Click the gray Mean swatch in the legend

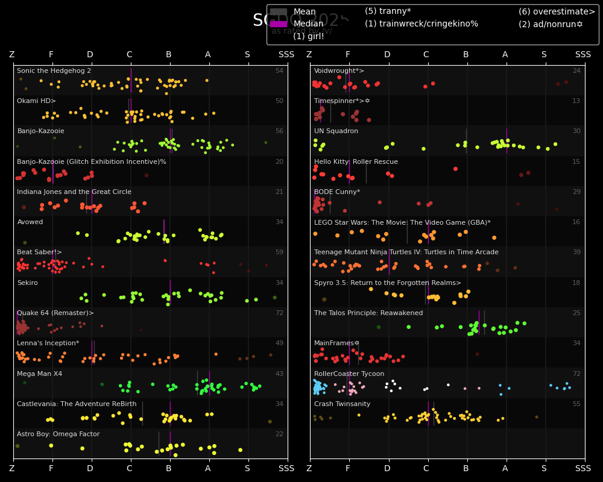point(279,12)
